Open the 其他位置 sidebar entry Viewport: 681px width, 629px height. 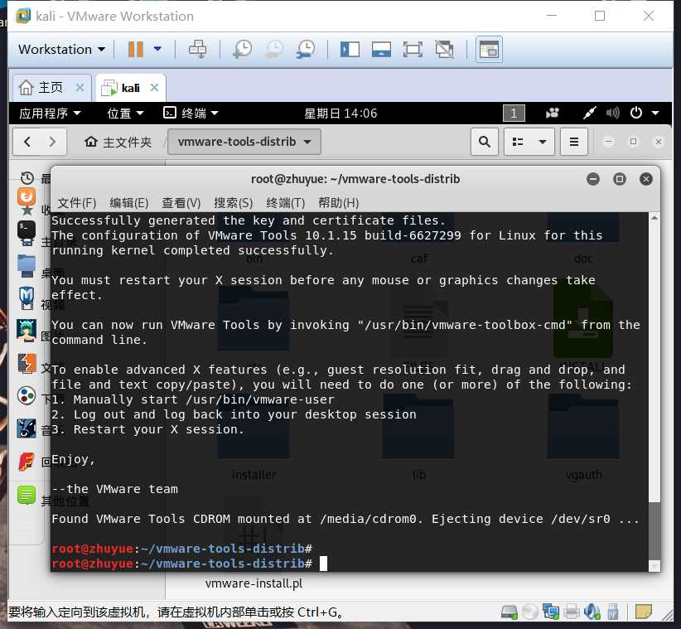65,501
